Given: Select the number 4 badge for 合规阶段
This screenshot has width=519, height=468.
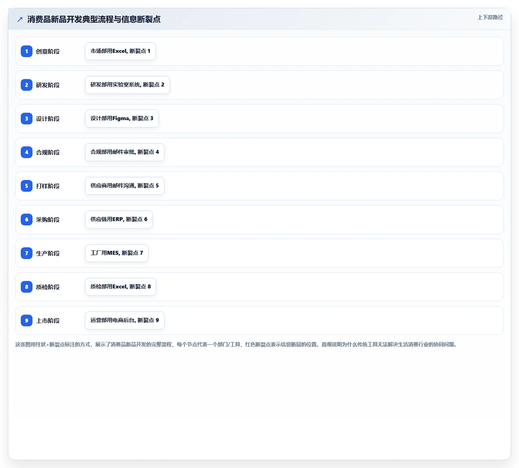Looking at the screenshot, I should [27, 152].
